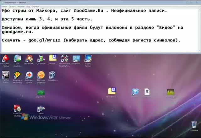Screen dimensions: 201x138
Task: Launch the QIP Infium messenger shortcut
Action: click(x=41, y=60)
